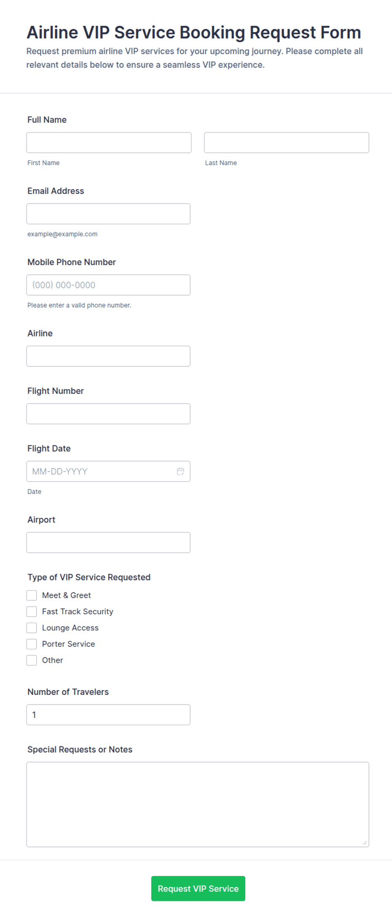
Task: Click the Lounge Access label text
Action: pyautogui.click(x=70, y=628)
